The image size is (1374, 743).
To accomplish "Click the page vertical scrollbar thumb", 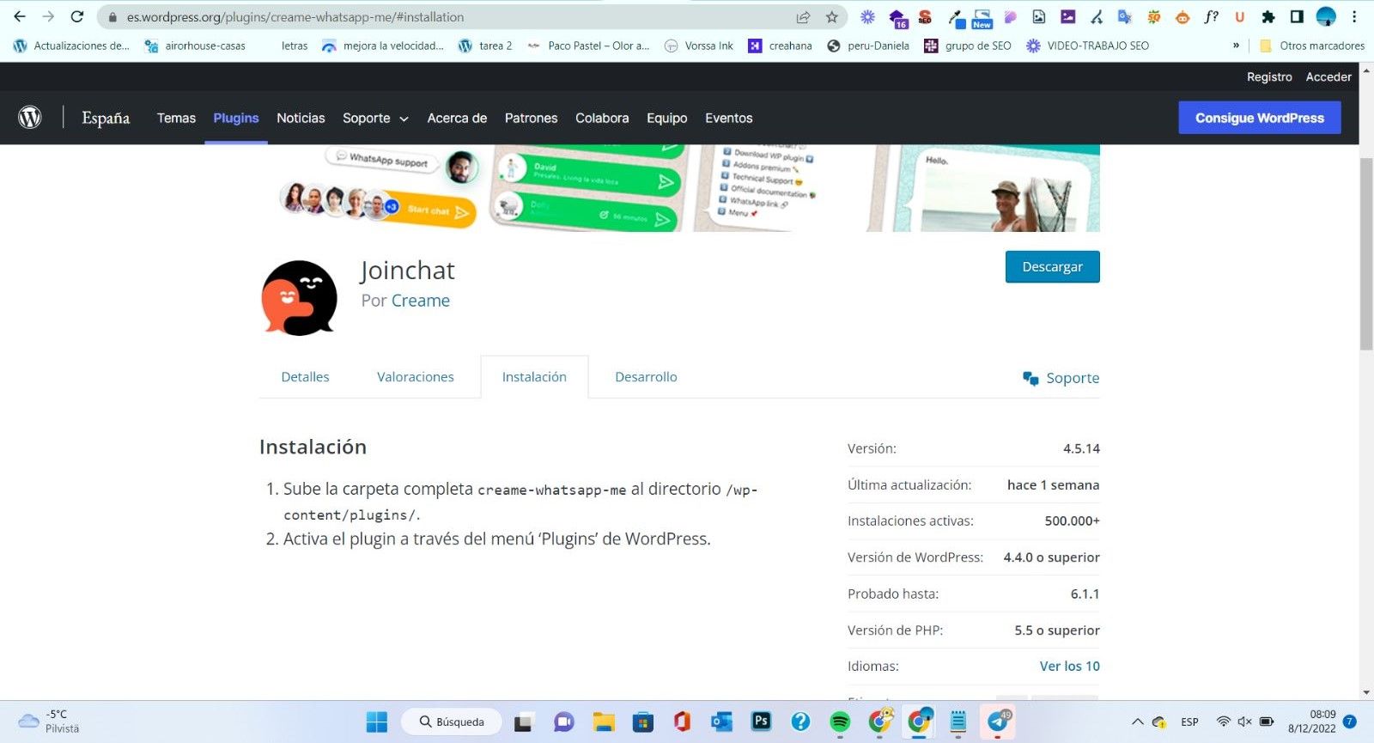I will tap(1366, 253).
